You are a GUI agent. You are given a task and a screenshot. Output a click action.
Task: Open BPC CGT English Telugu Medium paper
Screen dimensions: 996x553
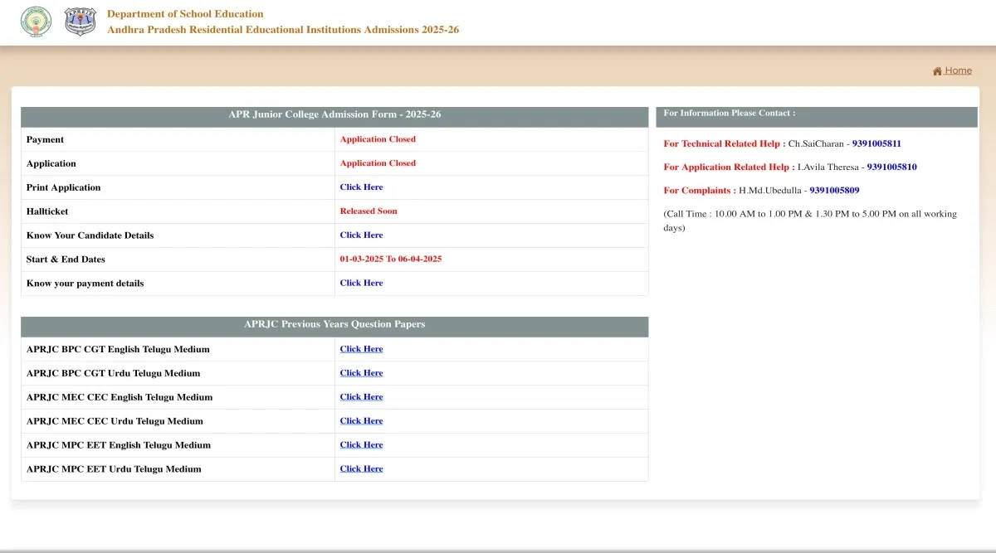pos(361,349)
